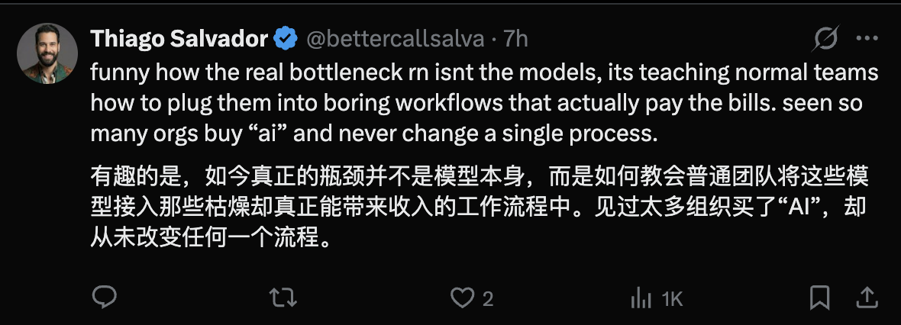The image size is (901, 325).
Task: Click the repost arrows icon
Action: 283,298
